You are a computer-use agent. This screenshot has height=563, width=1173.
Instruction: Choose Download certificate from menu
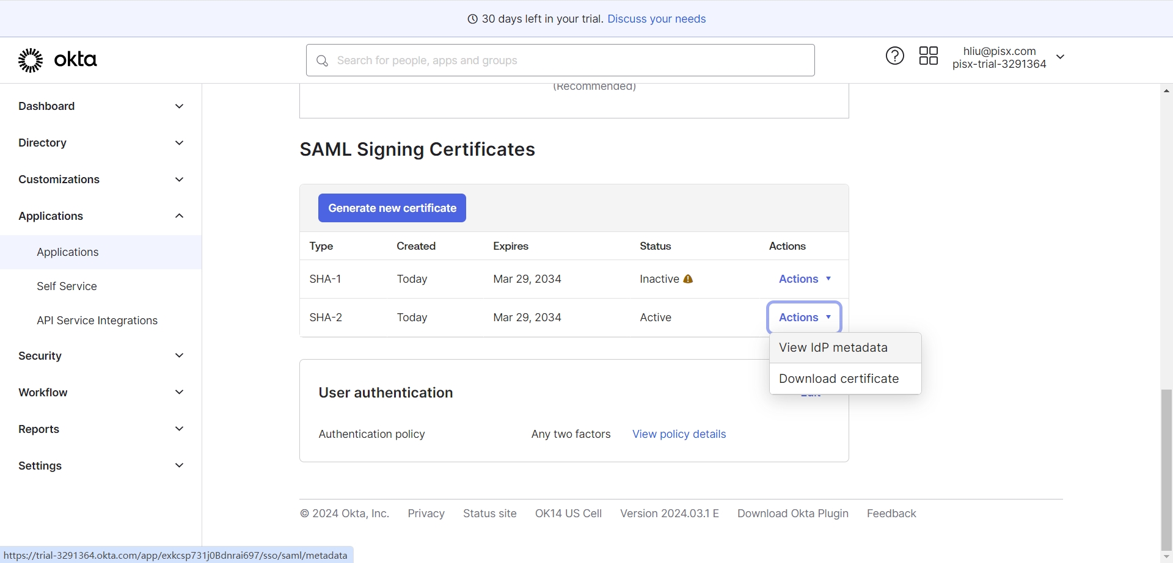(x=838, y=379)
